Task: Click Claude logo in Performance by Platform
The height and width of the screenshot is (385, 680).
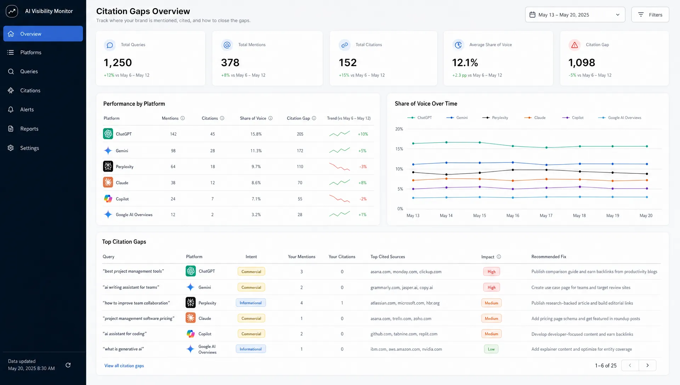Action: coord(108,183)
